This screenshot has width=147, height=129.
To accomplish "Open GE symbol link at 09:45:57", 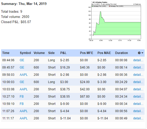I will (x=22, y=67).
